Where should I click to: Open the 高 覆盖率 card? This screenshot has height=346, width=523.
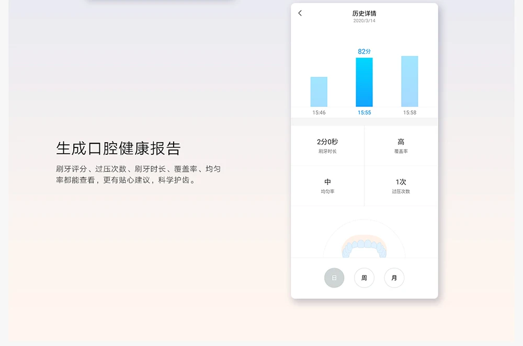pyautogui.click(x=401, y=146)
